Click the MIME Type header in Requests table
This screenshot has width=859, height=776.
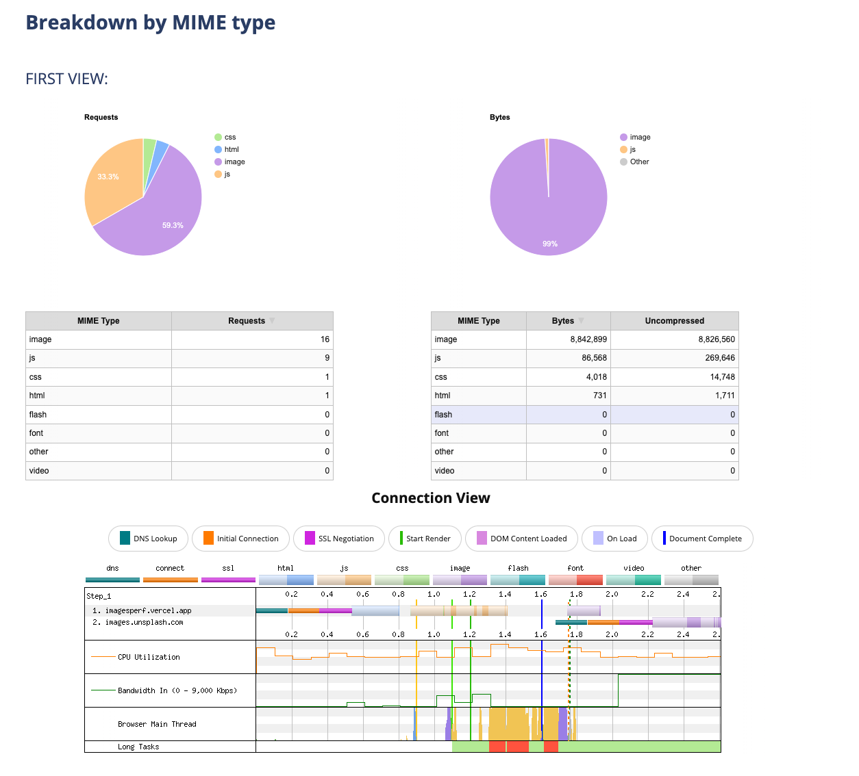pos(98,321)
